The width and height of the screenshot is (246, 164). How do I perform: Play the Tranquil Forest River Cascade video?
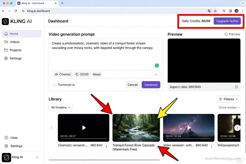pos(136,128)
